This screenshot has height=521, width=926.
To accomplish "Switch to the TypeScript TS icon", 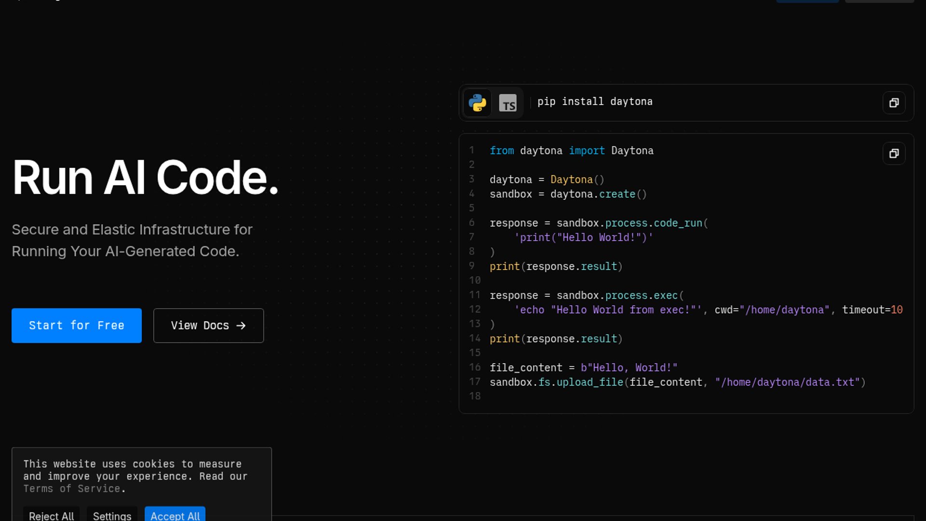I will point(507,103).
